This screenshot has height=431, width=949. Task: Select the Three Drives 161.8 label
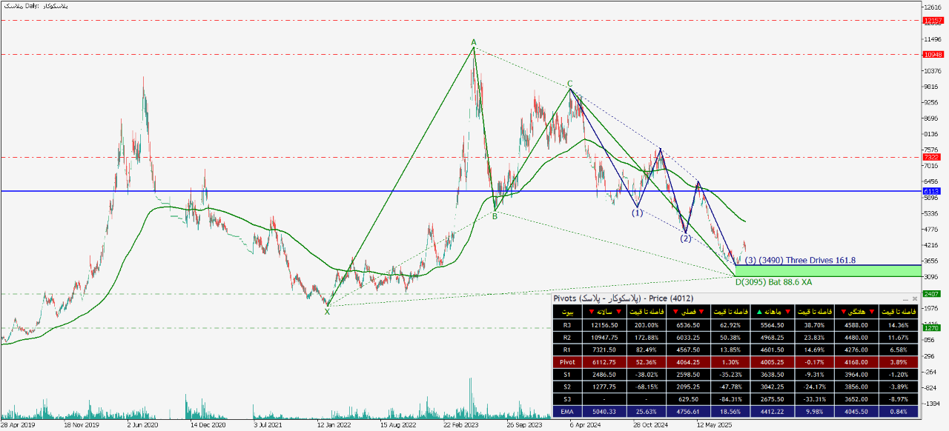coord(801,260)
